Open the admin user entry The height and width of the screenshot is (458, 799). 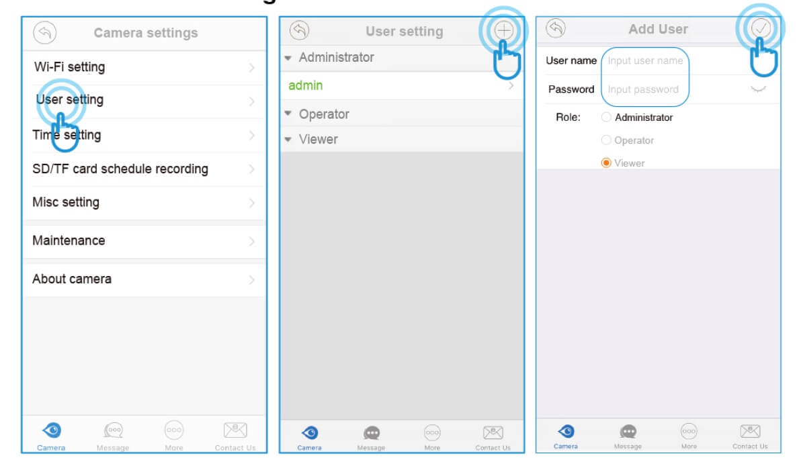tap(402, 85)
